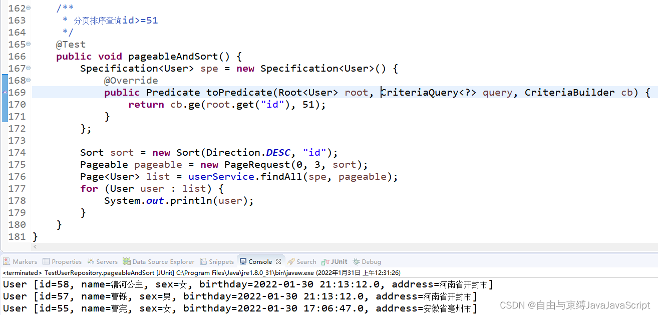This screenshot has width=658, height=315.
Task: Switch to the Markers tab
Action: (20, 261)
